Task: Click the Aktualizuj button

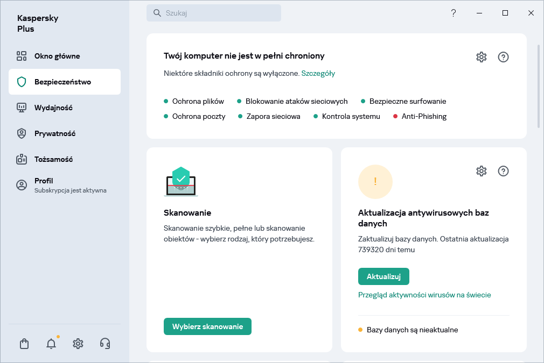Action: [383, 276]
